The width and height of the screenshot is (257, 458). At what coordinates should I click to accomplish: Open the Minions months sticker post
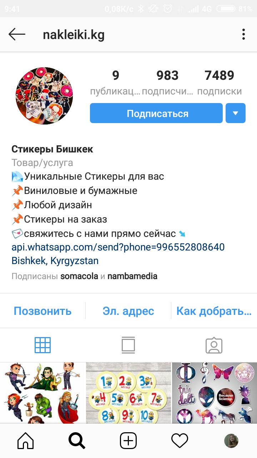(128, 393)
